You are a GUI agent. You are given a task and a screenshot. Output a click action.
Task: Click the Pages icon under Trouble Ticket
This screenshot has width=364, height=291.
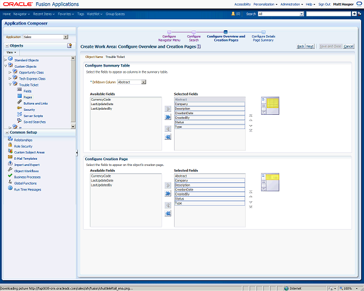19,96
